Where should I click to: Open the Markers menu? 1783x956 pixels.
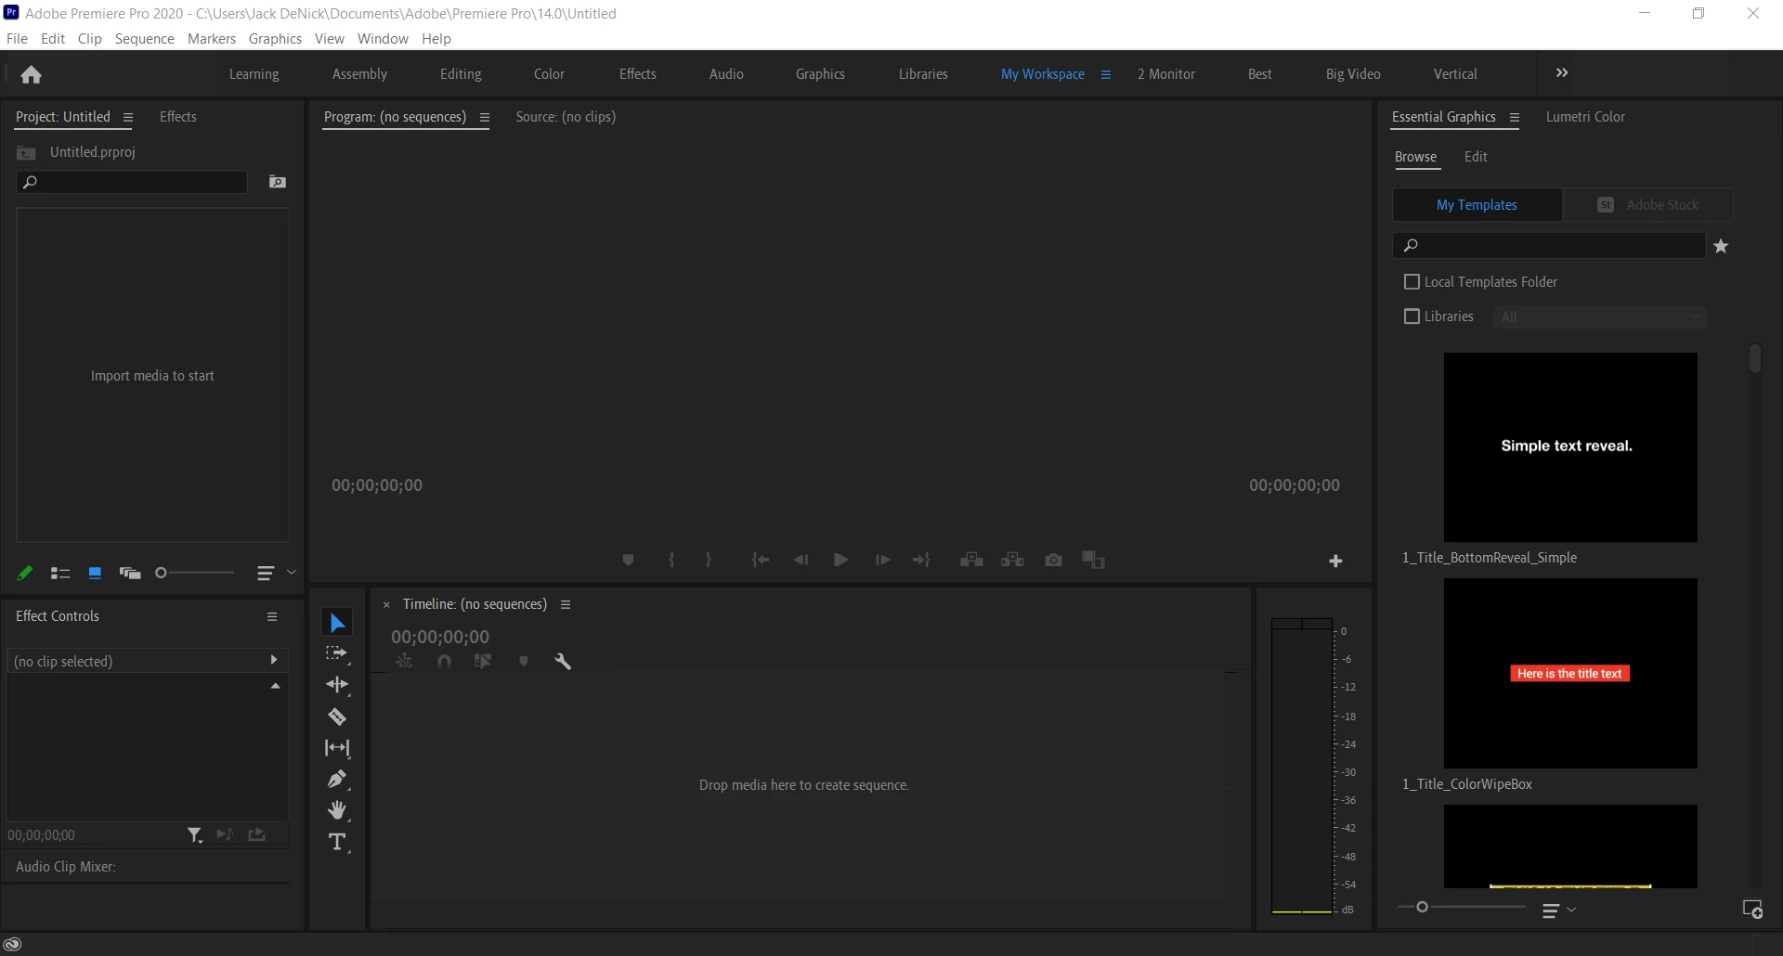[x=212, y=39]
